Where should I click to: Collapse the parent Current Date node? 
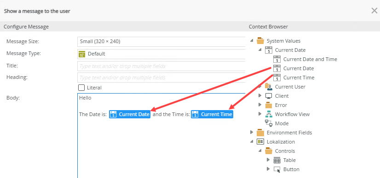pyautogui.click(x=260, y=50)
